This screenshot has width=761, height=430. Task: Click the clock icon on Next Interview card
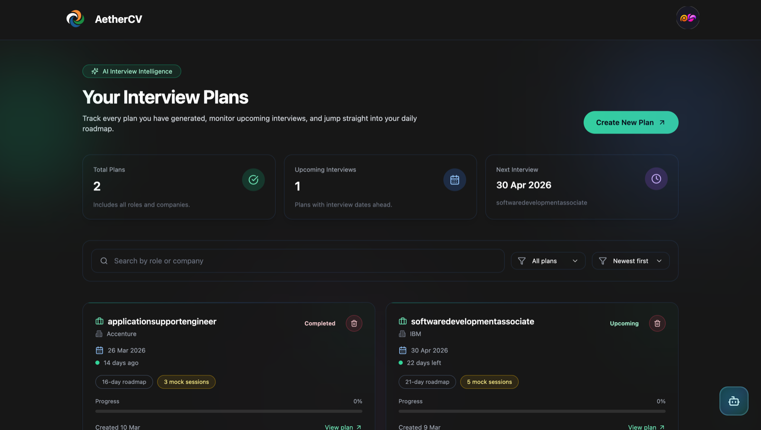656,179
